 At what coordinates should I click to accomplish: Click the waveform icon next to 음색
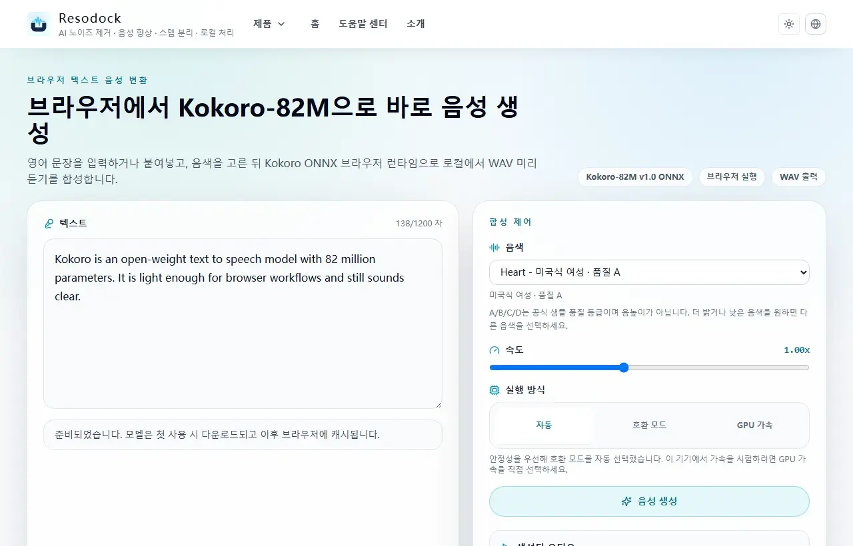click(494, 247)
